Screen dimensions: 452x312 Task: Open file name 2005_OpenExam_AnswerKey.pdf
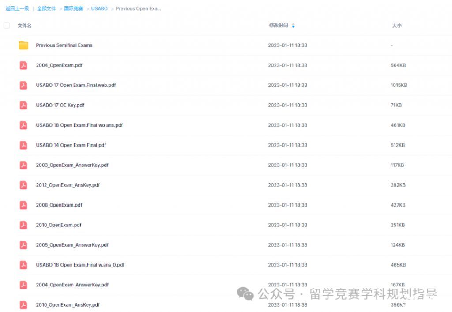tap(72, 245)
